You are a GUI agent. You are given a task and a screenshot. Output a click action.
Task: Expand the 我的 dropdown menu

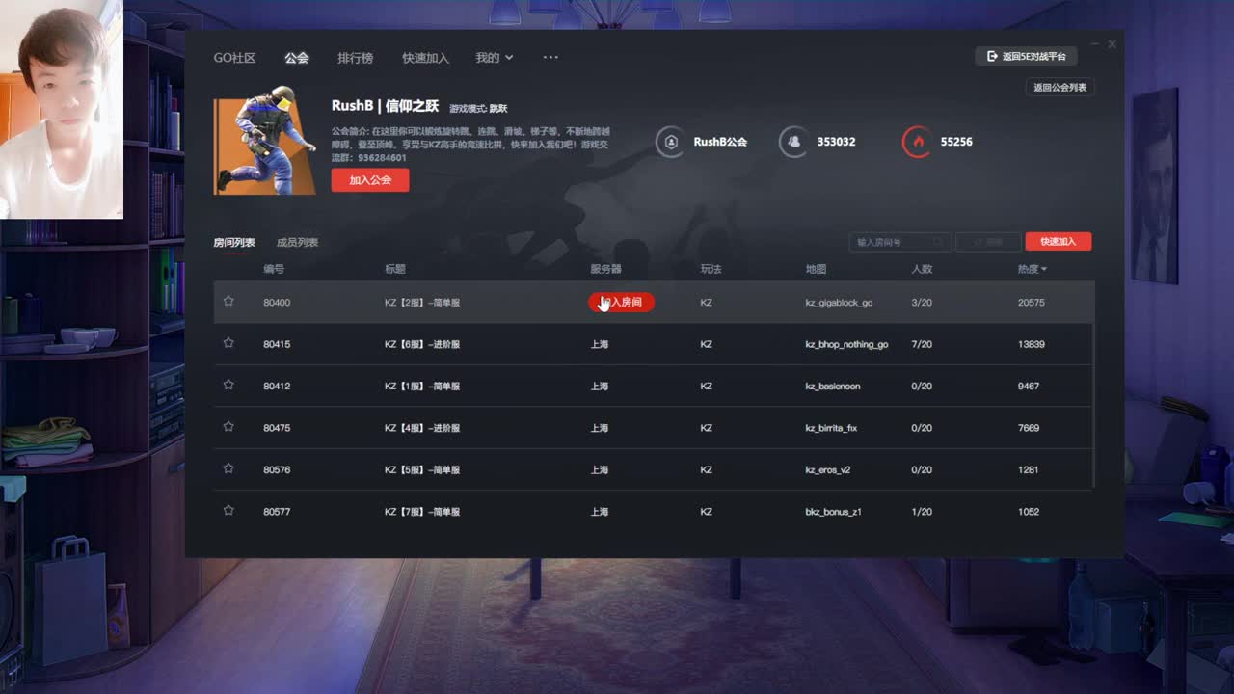click(x=494, y=58)
